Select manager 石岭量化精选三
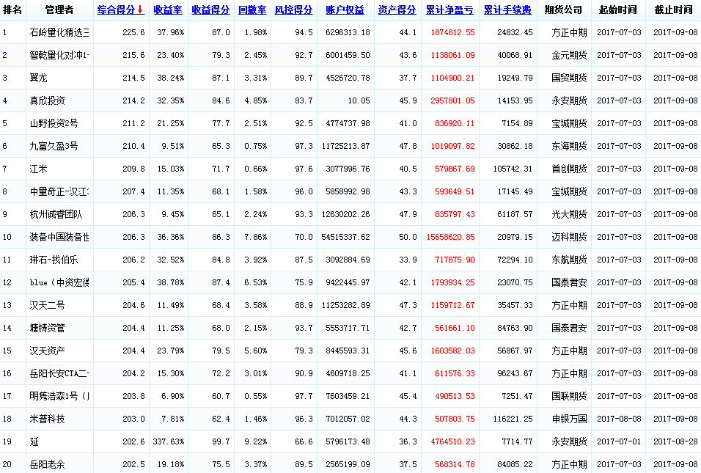Viewport: 701px width, 473px height. tap(59, 33)
